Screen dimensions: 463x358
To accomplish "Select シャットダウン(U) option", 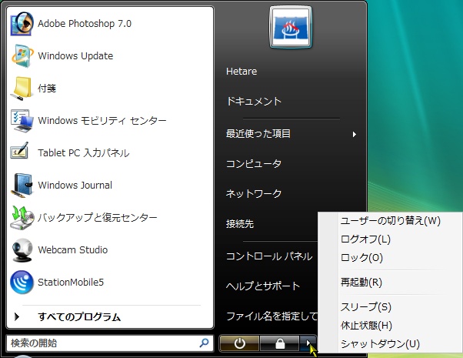I will pyautogui.click(x=380, y=343).
